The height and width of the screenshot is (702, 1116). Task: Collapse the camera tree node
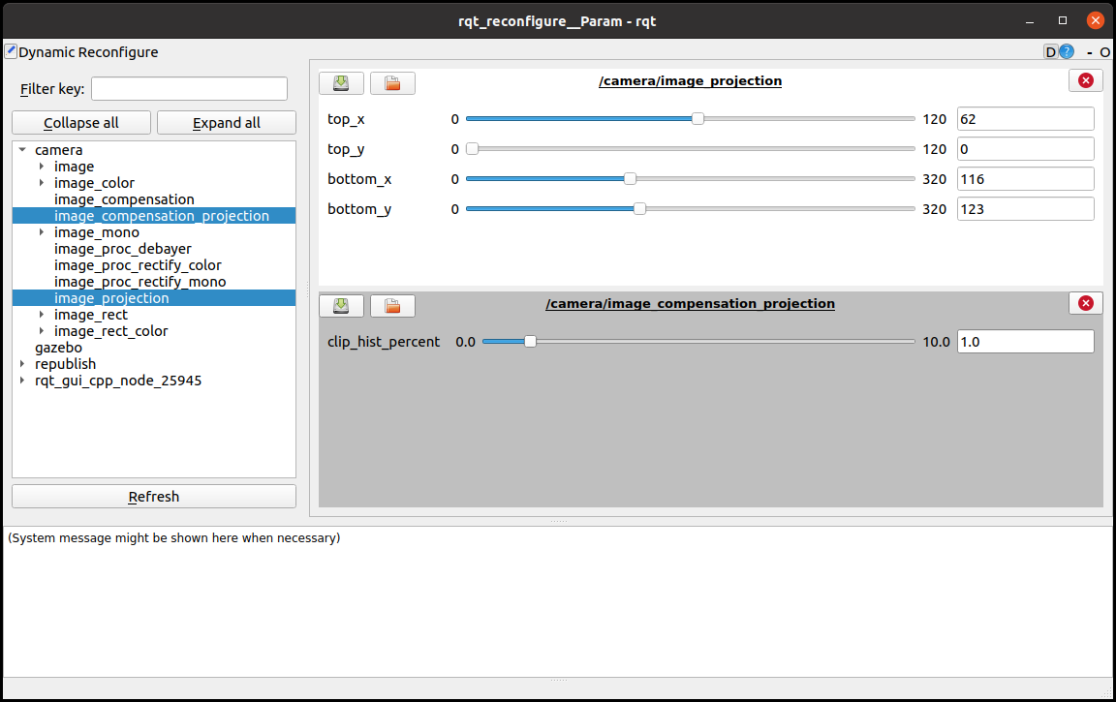point(22,150)
